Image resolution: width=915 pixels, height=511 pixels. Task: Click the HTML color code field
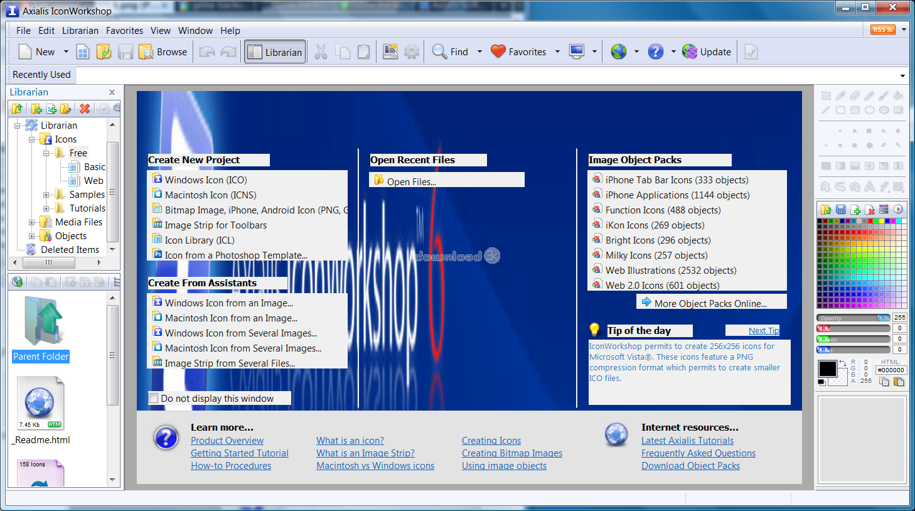click(x=891, y=370)
